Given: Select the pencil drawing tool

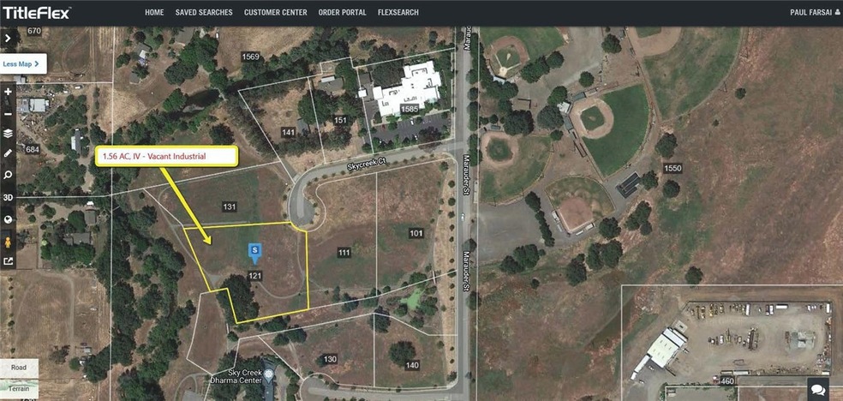Looking at the screenshot, I should [8, 153].
